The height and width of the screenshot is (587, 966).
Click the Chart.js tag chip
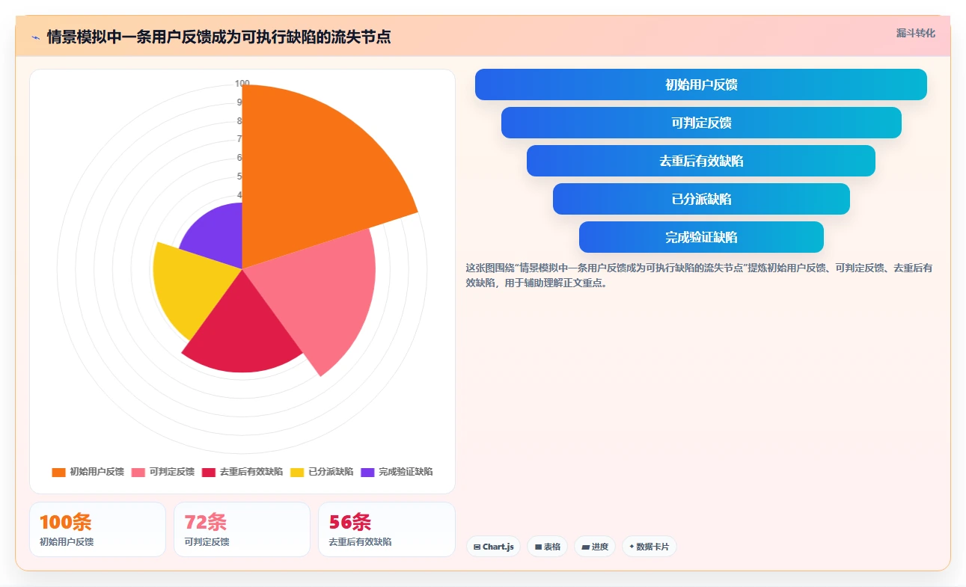point(493,547)
